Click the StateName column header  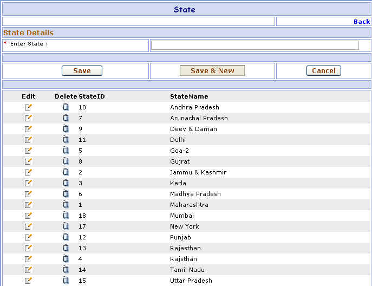tap(189, 96)
